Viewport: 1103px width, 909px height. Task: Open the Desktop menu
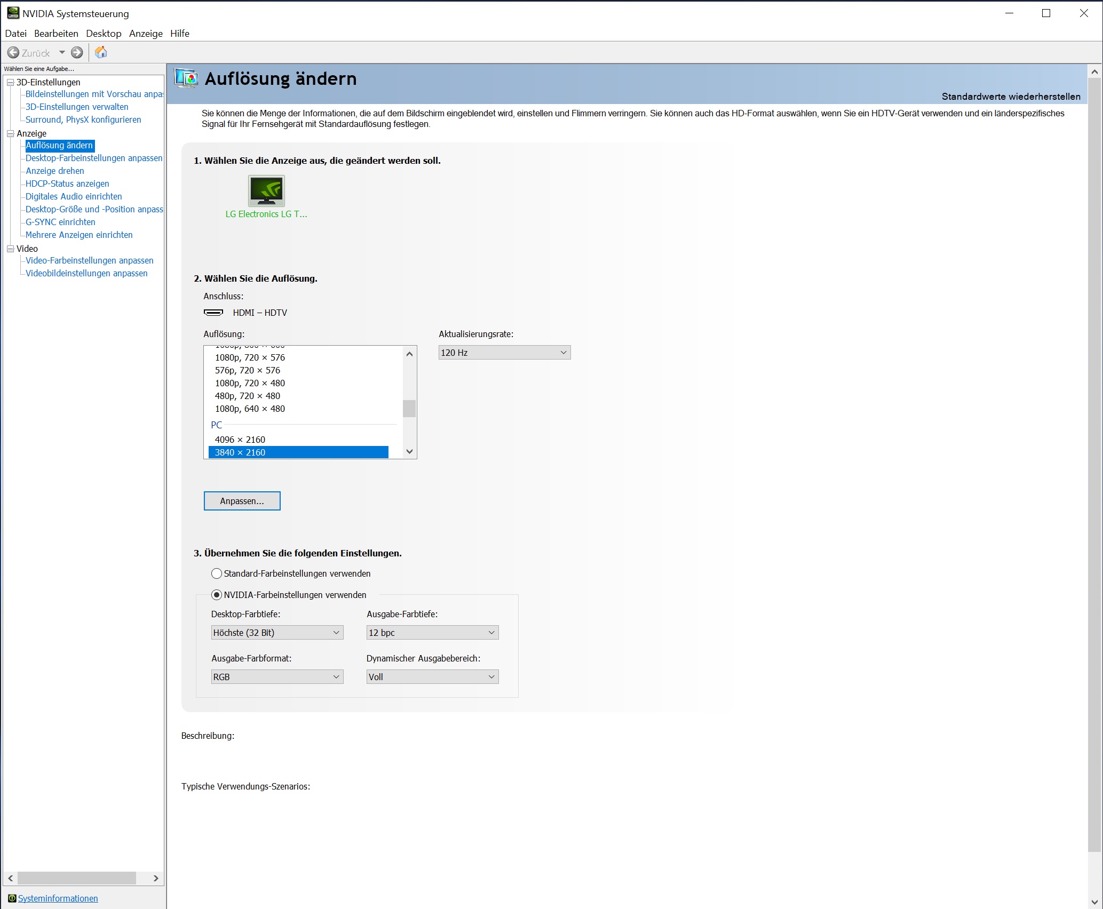pyautogui.click(x=104, y=33)
